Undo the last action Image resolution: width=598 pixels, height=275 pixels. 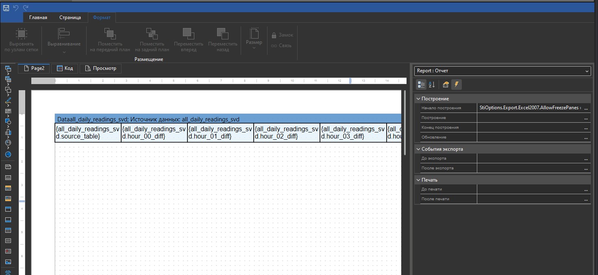pos(16,8)
